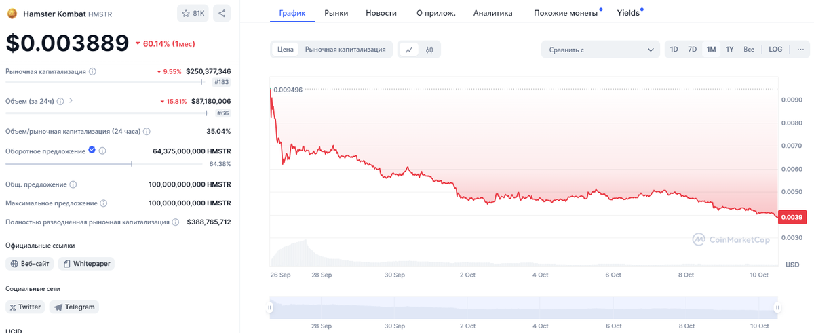Open the Веб-сайт link
814x333 pixels.
coord(31,264)
